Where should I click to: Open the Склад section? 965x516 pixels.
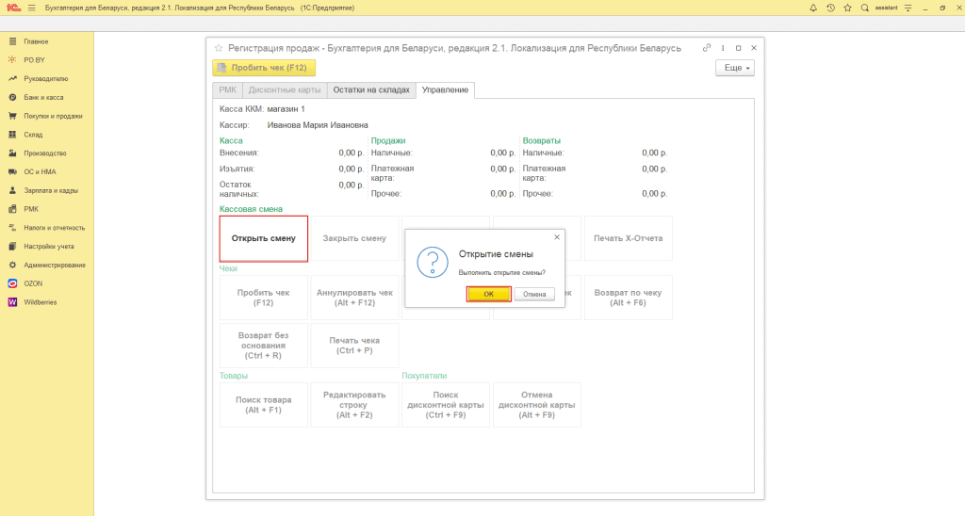click(x=33, y=134)
